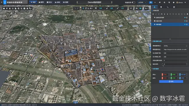Click the field containing 6
The image size is (189, 106).
click(175, 60)
